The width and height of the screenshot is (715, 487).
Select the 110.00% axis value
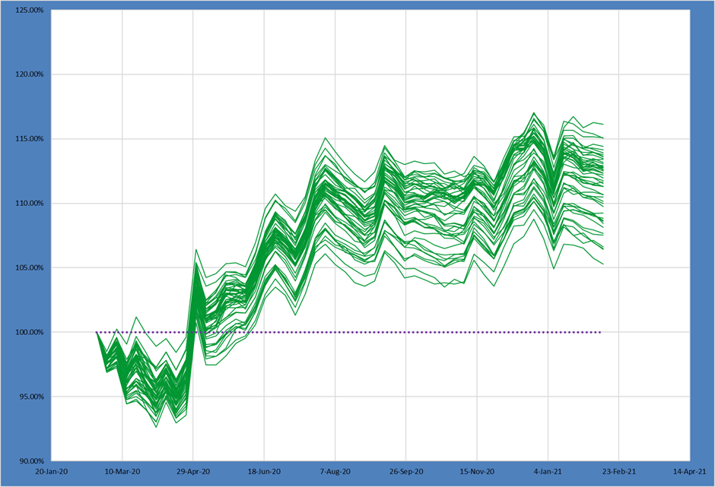(x=30, y=203)
